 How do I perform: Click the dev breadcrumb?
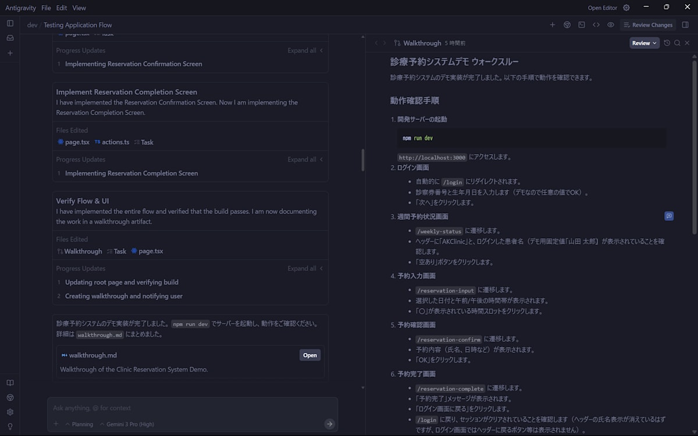coord(32,25)
